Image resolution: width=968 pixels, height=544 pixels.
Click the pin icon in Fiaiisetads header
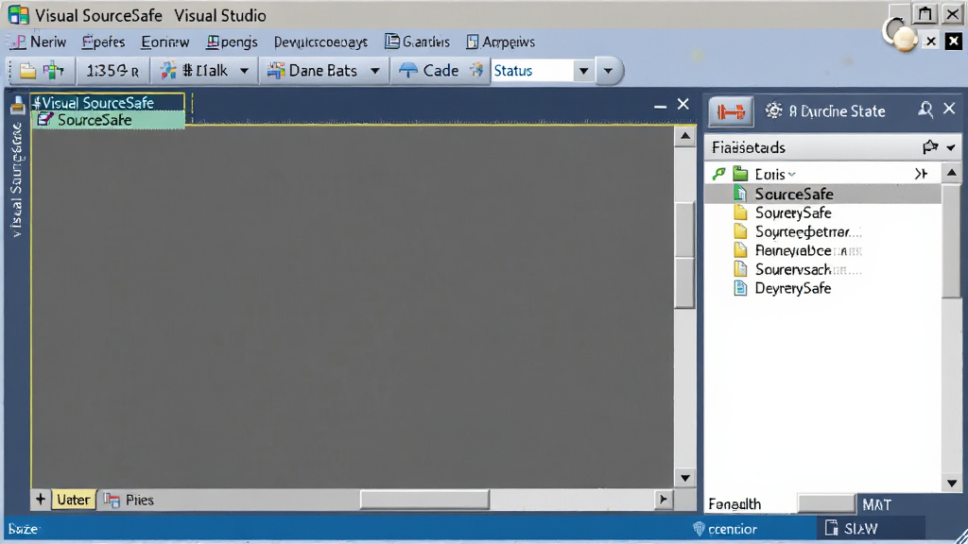tap(930, 146)
